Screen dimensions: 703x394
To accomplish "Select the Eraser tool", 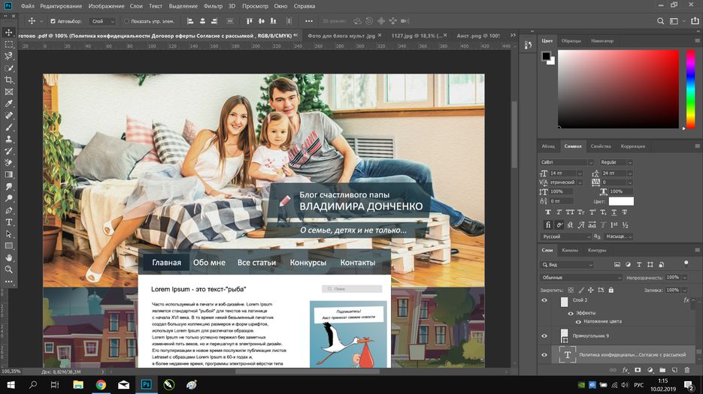I will (x=8, y=163).
